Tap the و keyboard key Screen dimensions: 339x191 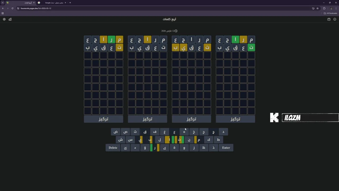[x=184, y=148]
